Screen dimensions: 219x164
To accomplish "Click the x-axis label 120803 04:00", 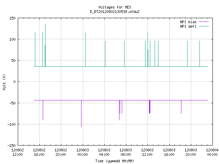I will (x=104, y=152).
